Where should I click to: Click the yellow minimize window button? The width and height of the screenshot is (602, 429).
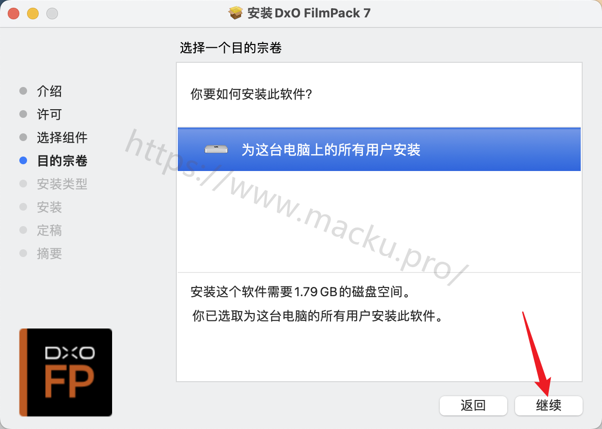coord(33,14)
